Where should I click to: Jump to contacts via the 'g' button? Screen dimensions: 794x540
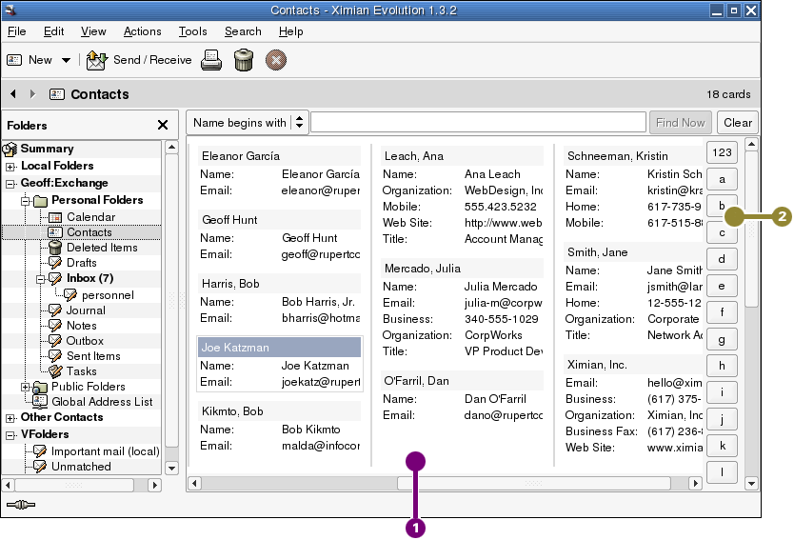[x=723, y=339]
